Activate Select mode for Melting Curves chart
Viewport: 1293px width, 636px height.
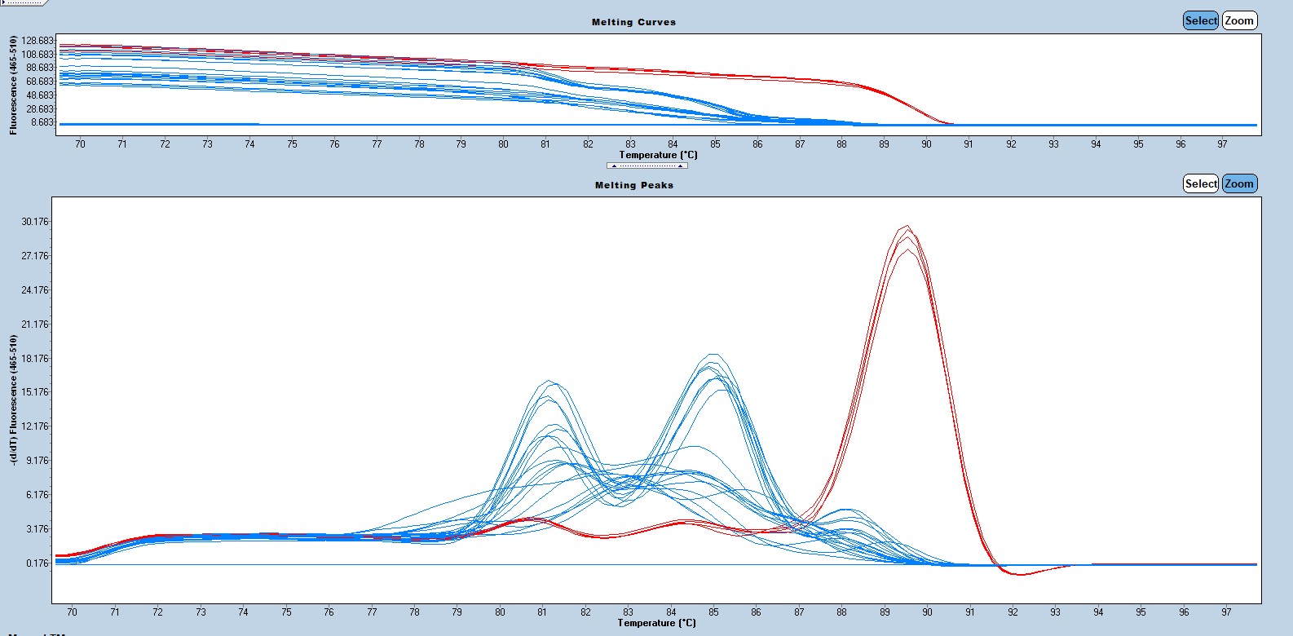[1200, 21]
